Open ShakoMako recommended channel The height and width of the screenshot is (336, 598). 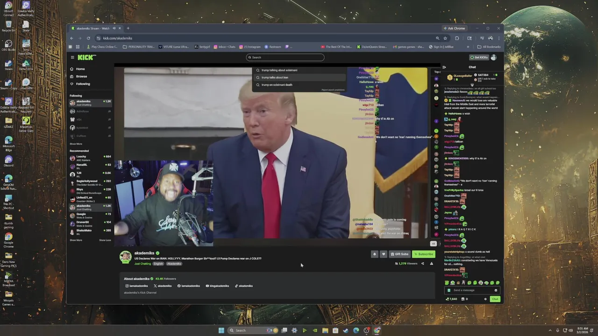point(90,231)
